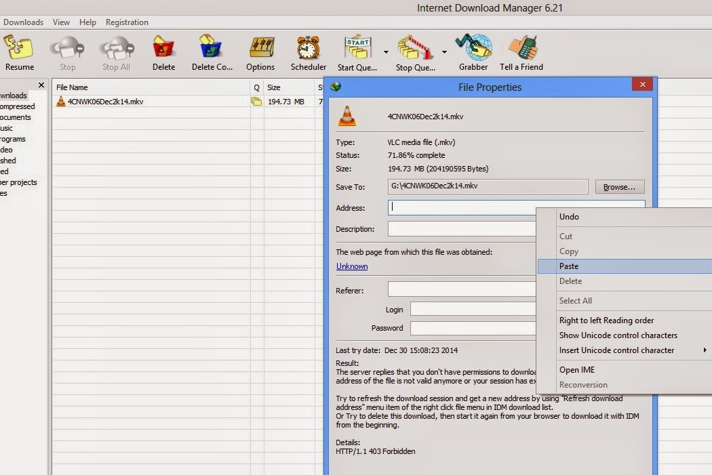Click the Password input field
This screenshot has height=475, width=712.
(473, 328)
